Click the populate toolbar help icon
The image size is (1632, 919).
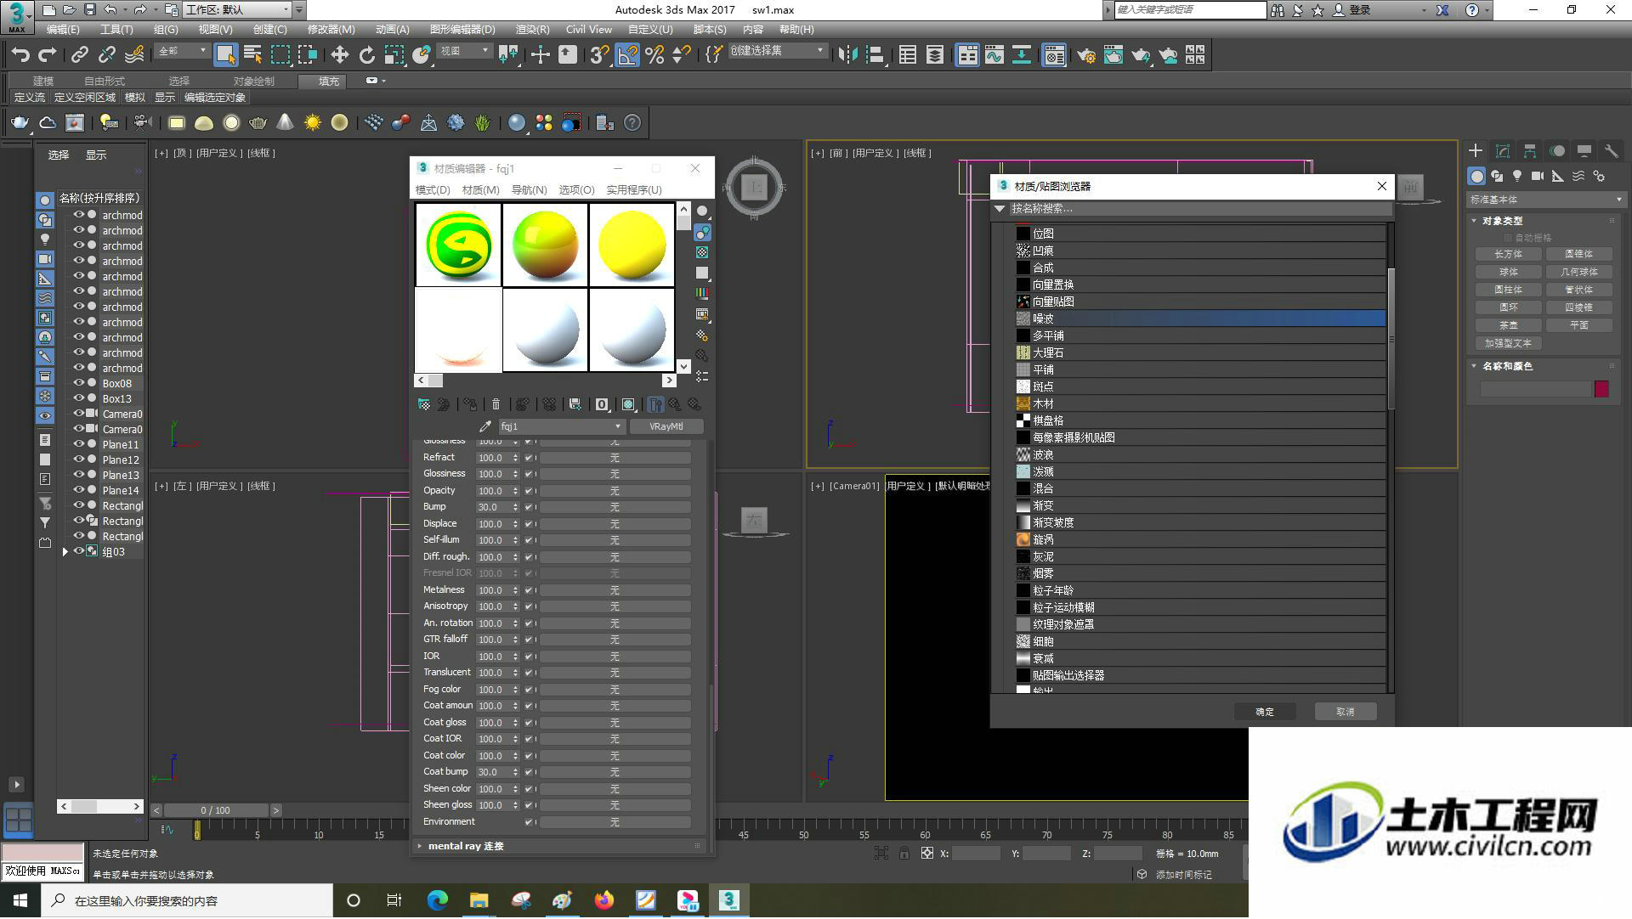coord(632,123)
